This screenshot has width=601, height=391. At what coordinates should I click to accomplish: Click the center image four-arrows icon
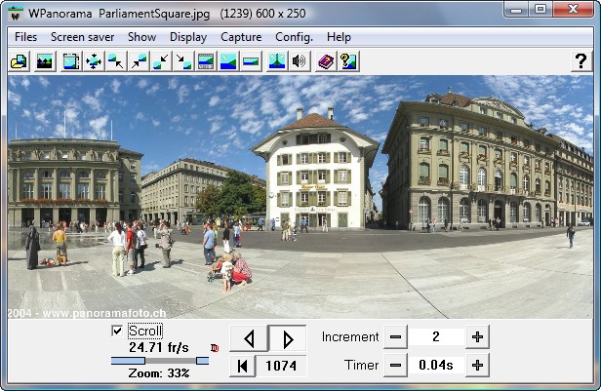[94, 61]
